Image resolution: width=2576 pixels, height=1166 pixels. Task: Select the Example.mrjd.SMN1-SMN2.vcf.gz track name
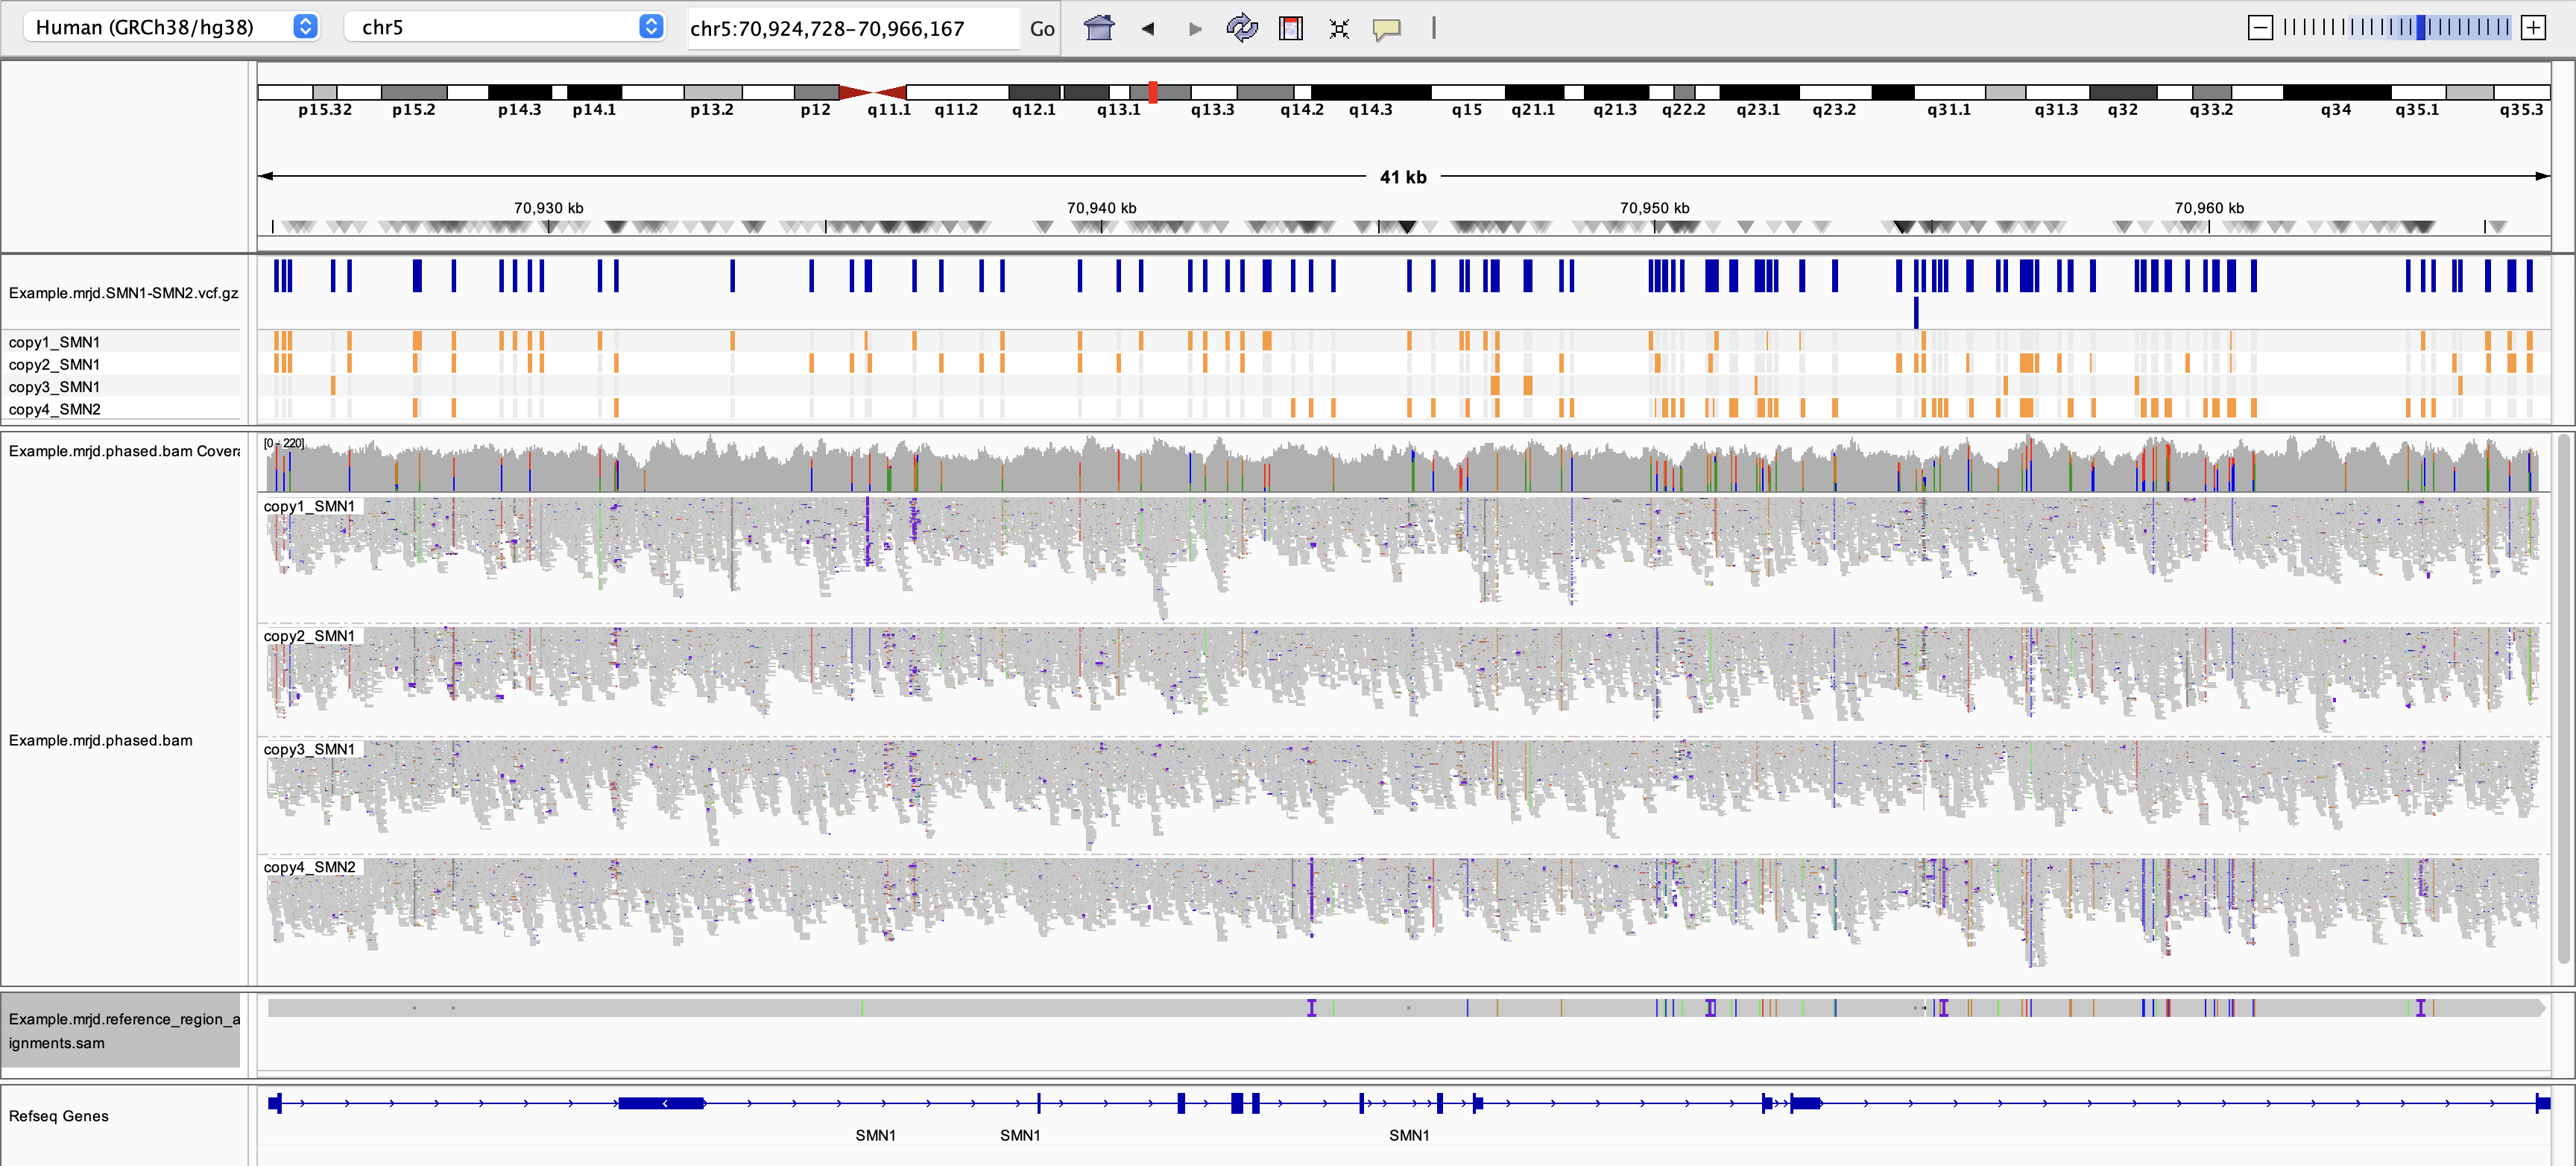tap(123, 293)
